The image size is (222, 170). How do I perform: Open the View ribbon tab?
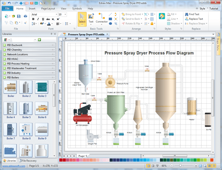click(x=63, y=8)
